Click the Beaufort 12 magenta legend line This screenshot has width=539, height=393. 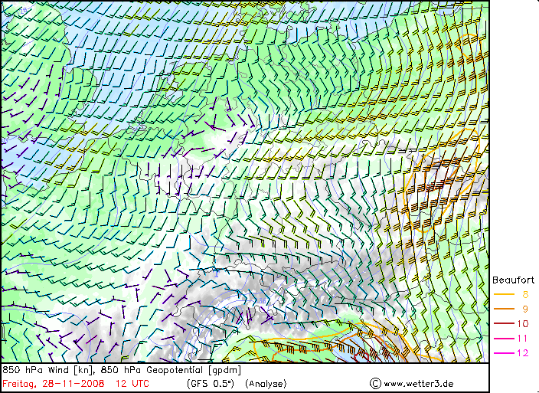[x=504, y=352]
